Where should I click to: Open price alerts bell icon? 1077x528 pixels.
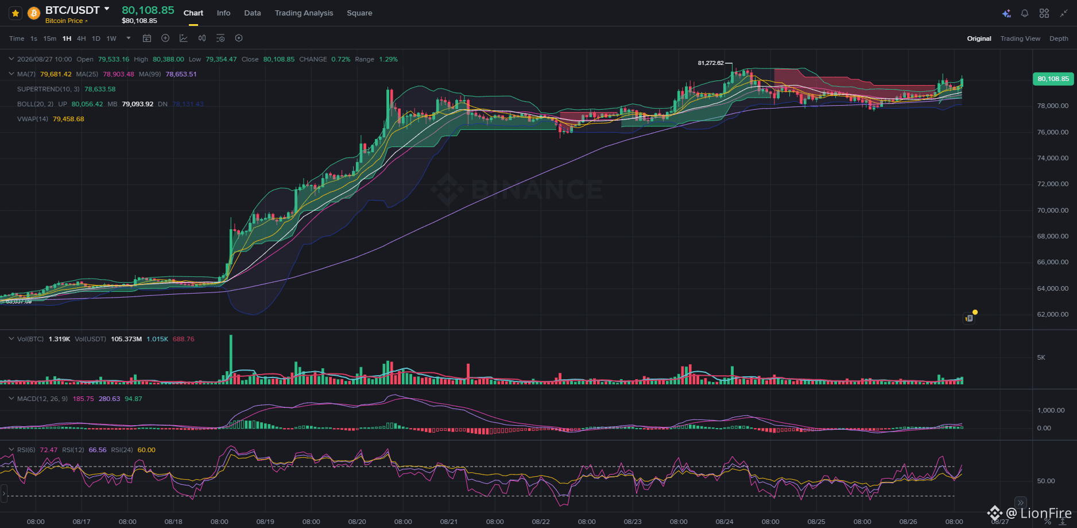coord(1025,13)
